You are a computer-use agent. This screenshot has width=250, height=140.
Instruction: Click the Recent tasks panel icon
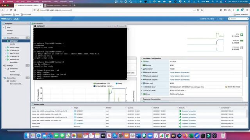[x=33, y=105]
